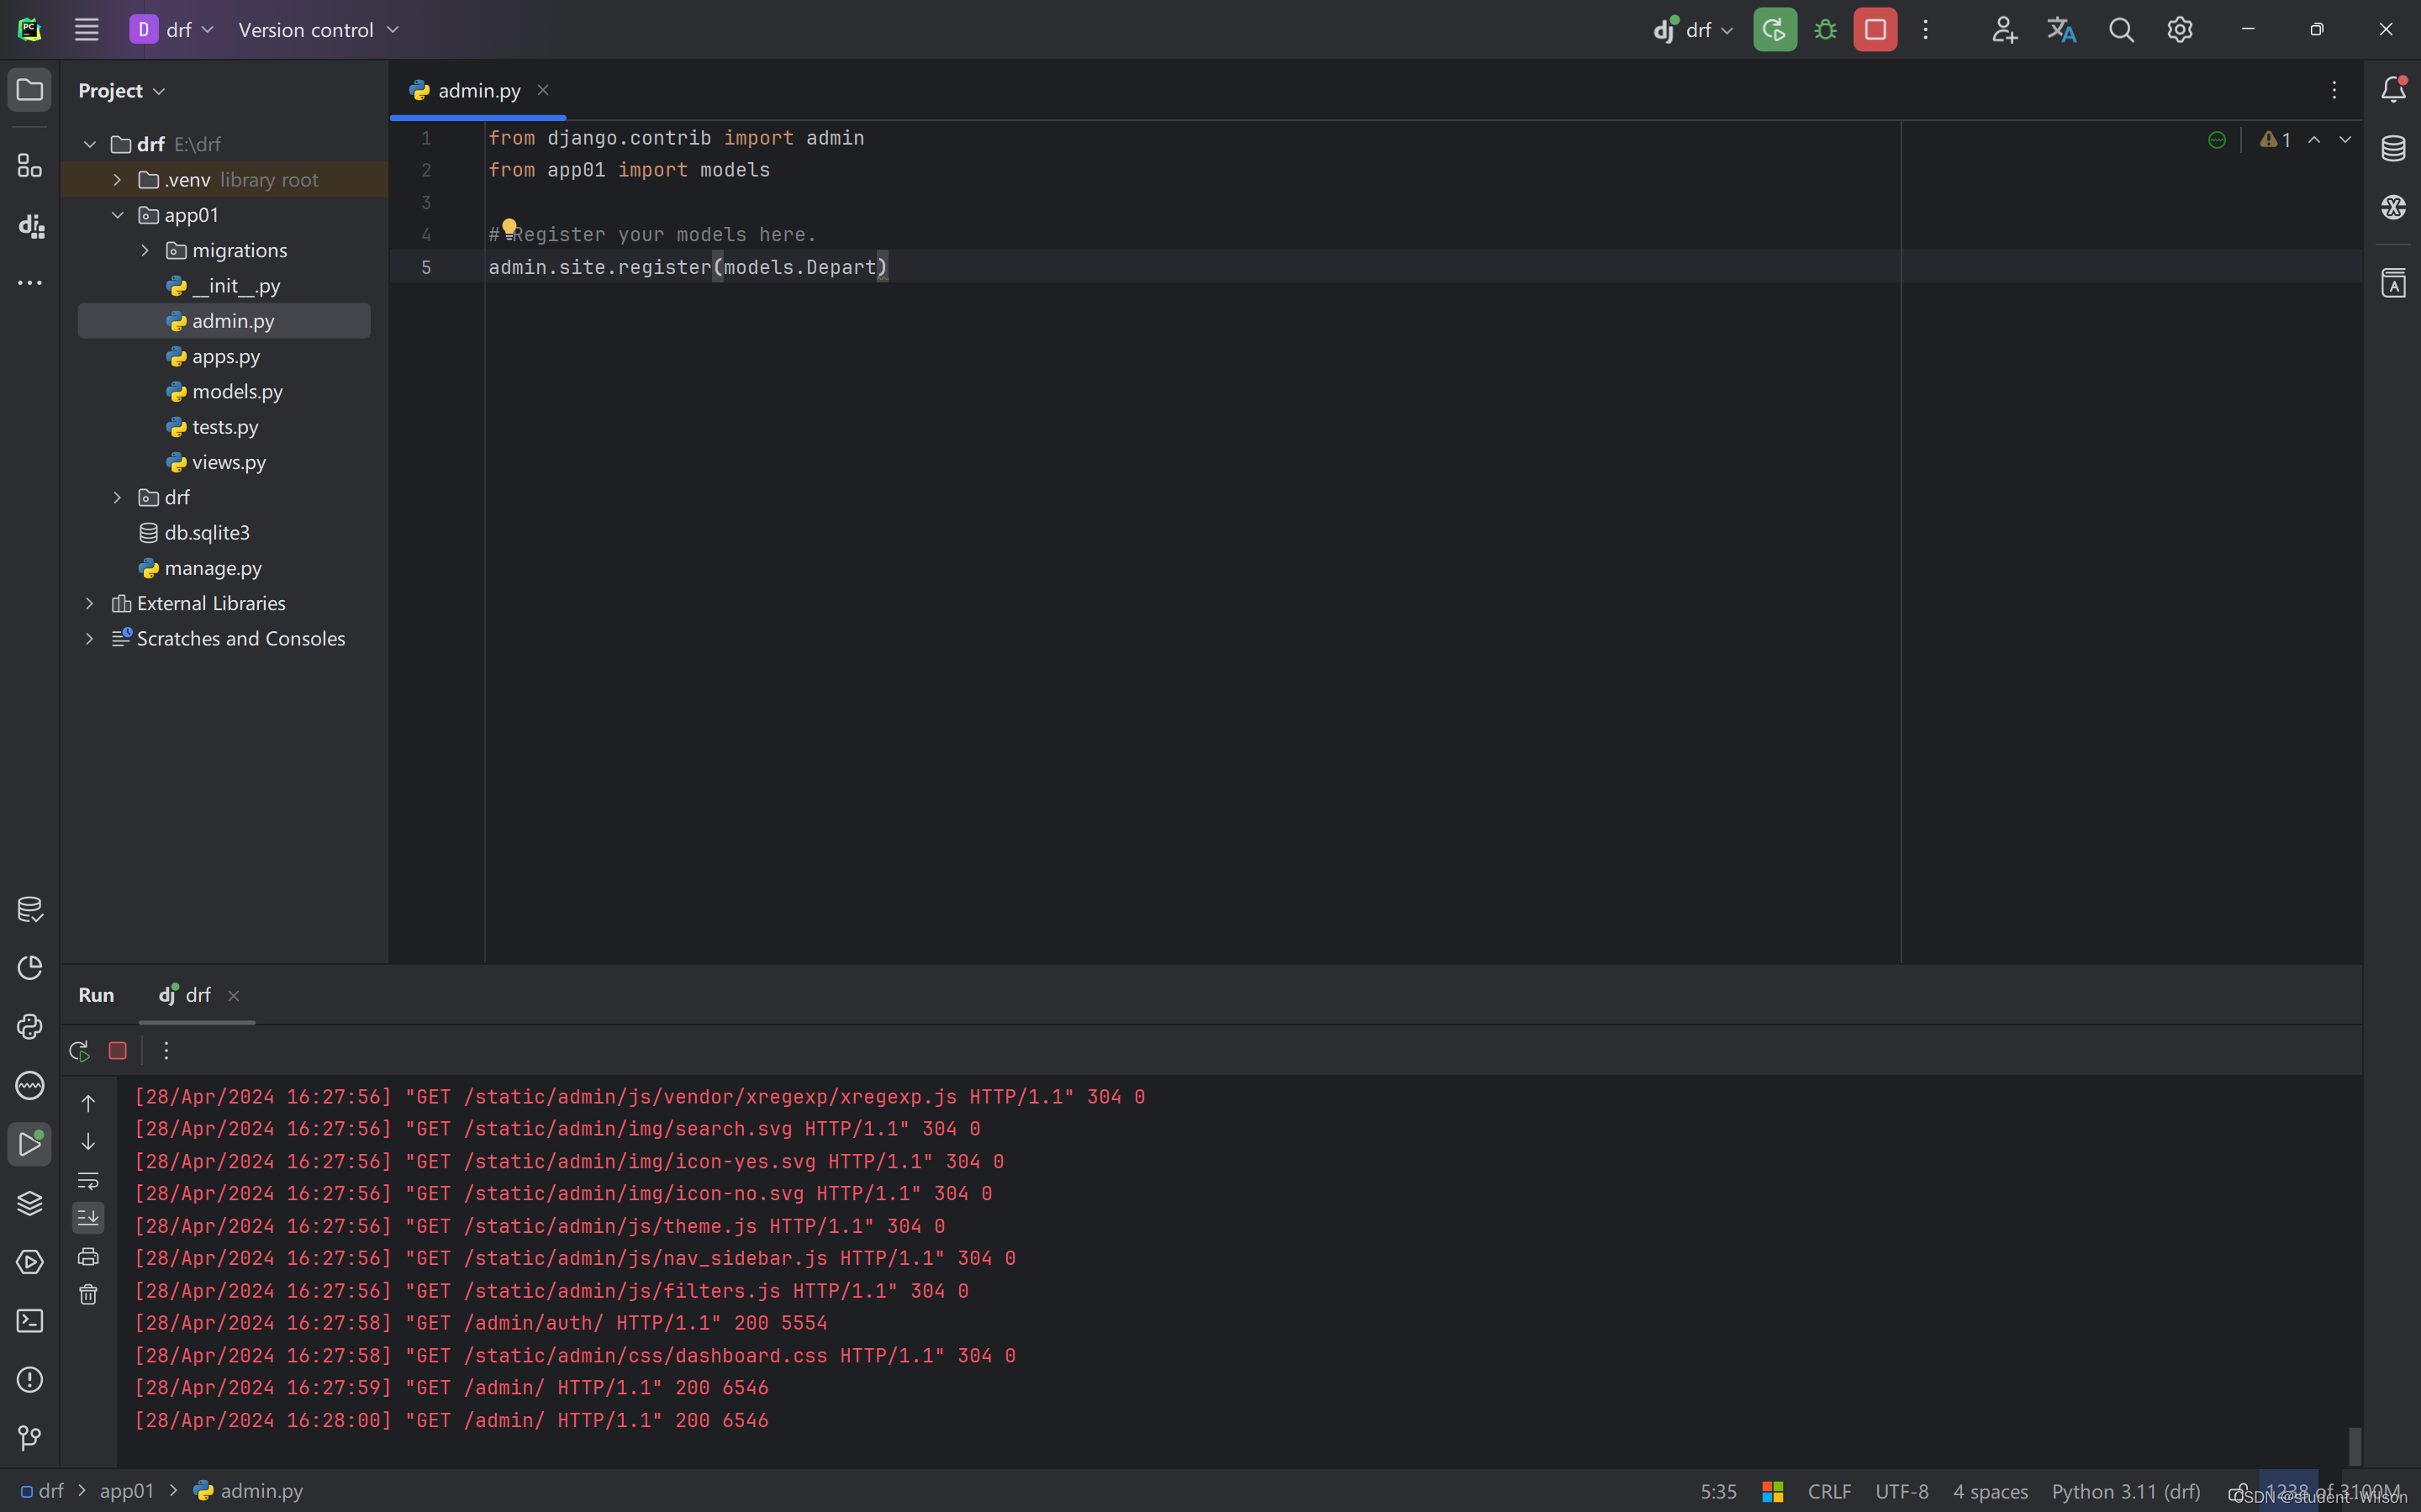Select models.py in project tree

(x=237, y=390)
